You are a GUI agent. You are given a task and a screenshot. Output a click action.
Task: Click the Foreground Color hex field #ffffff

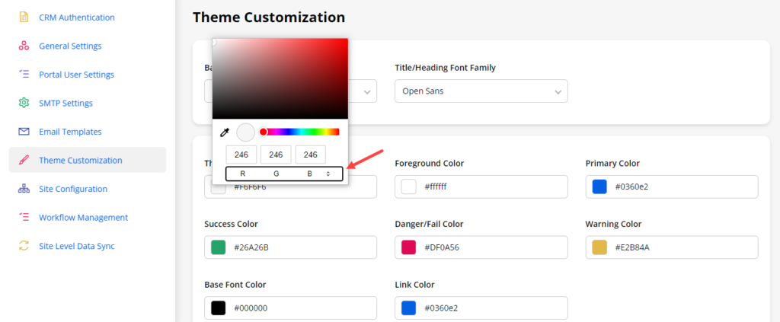pos(481,187)
